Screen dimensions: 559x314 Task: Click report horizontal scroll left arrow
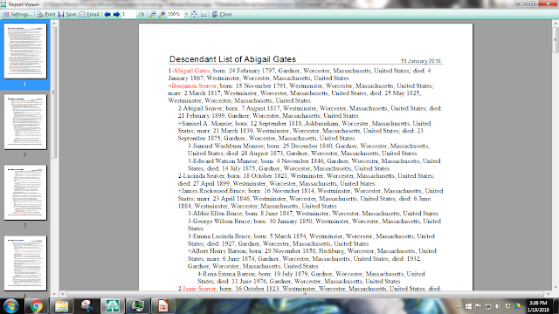click(x=63, y=294)
